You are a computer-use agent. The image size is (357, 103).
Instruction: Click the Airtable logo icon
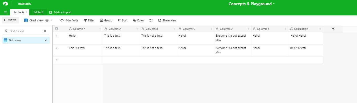[x=5, y=4]
